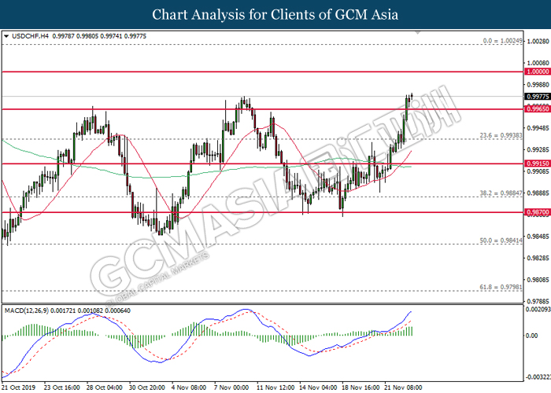This screenshot has height=393, width=551.
Task: Click the 21 Nov 08:00 time label
Action: (x=403, y=387)
